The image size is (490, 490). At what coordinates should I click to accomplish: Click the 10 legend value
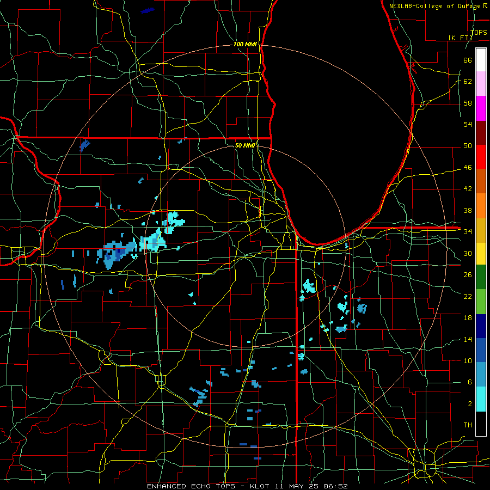tap(468, 360)
